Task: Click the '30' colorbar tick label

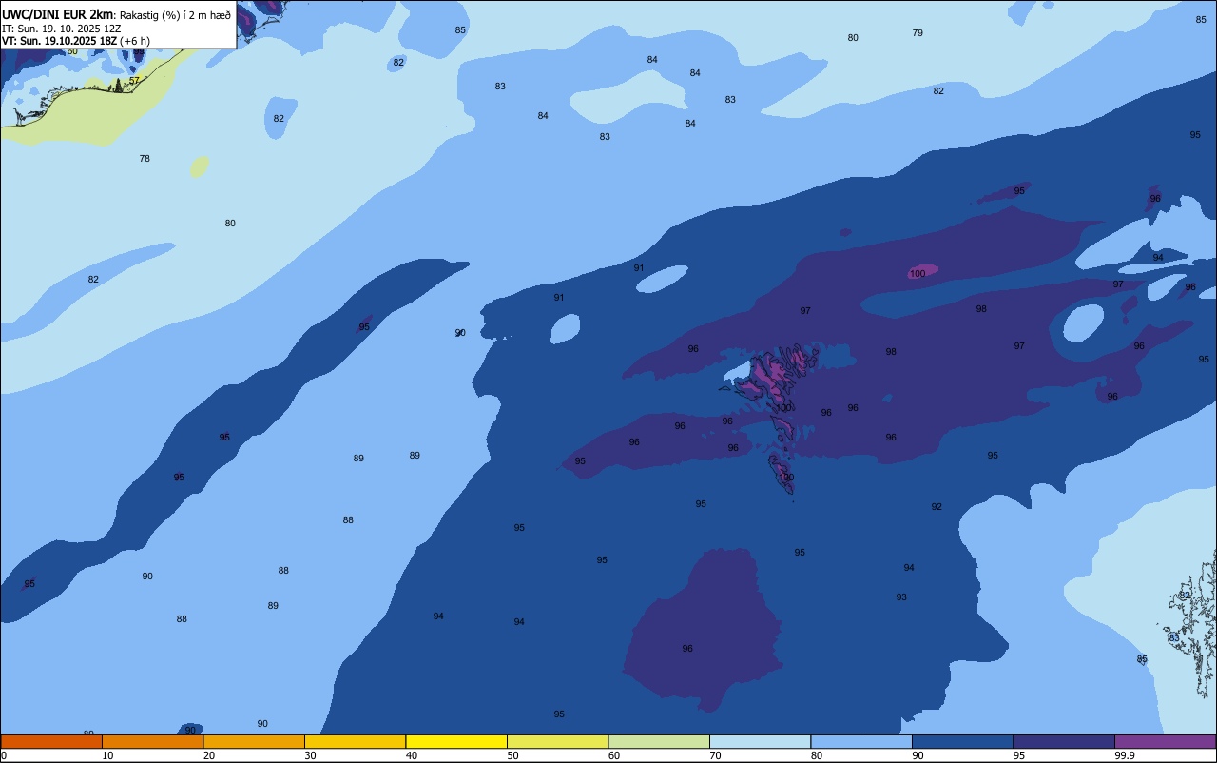Action: click(310, 755)
